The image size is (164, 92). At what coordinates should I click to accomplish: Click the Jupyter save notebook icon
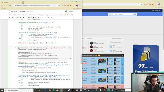tap(9, 18)
